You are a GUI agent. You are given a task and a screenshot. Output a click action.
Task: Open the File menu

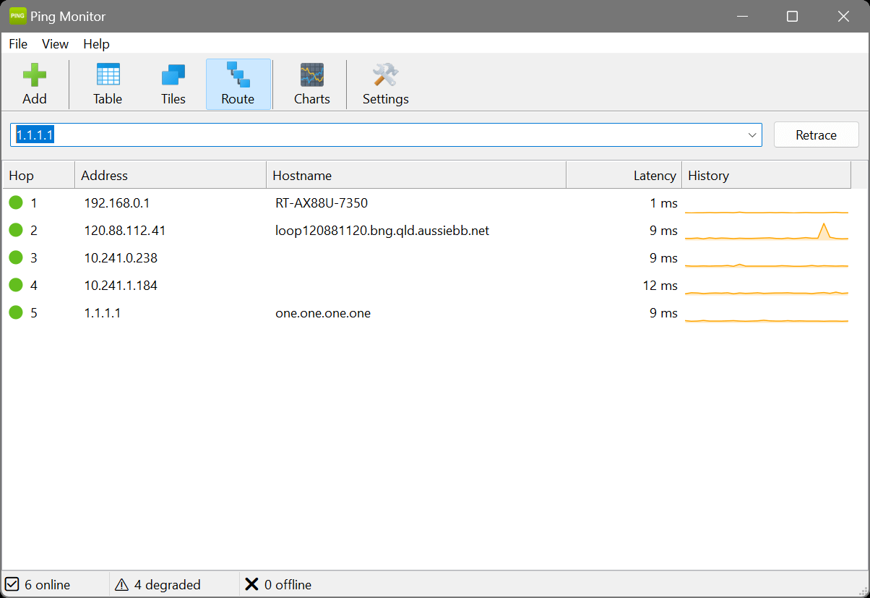click(x=17, y=44)
